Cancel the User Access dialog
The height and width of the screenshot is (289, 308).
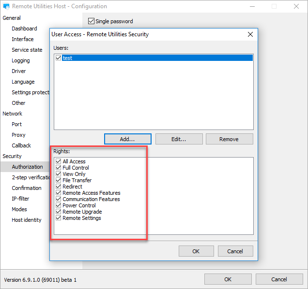click(235, 251)
